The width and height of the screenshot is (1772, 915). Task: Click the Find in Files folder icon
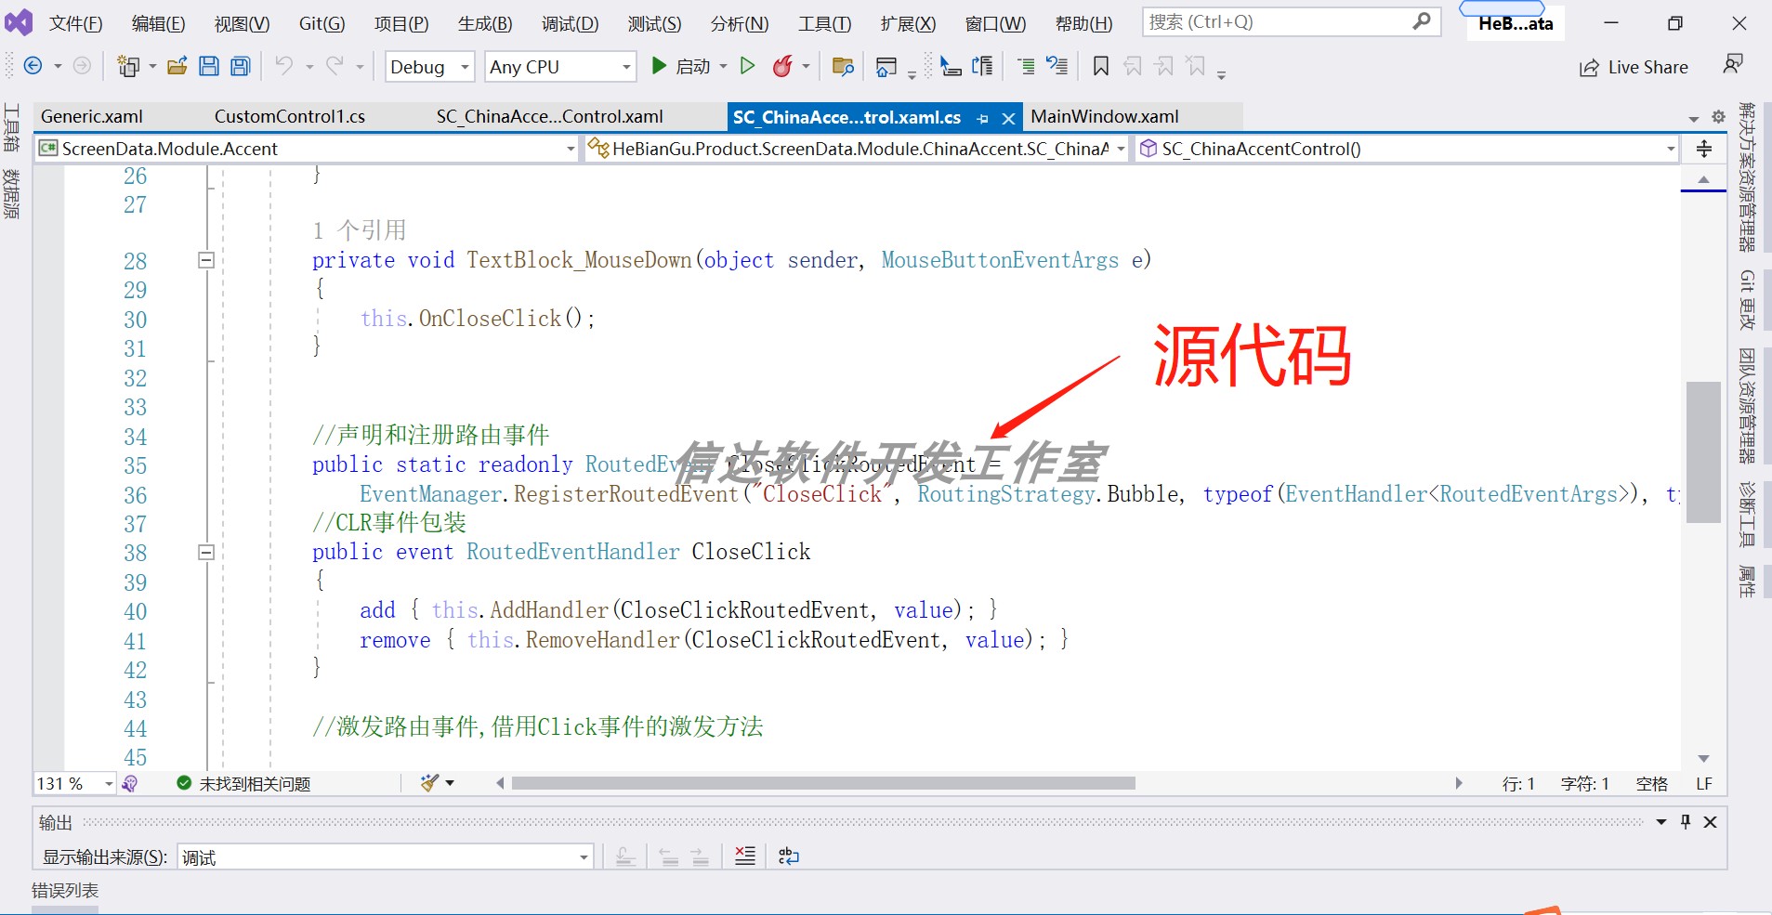843,66
